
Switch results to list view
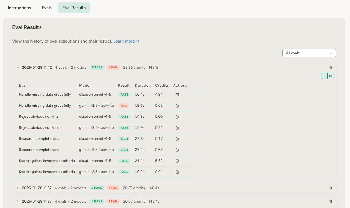point(324,76)
